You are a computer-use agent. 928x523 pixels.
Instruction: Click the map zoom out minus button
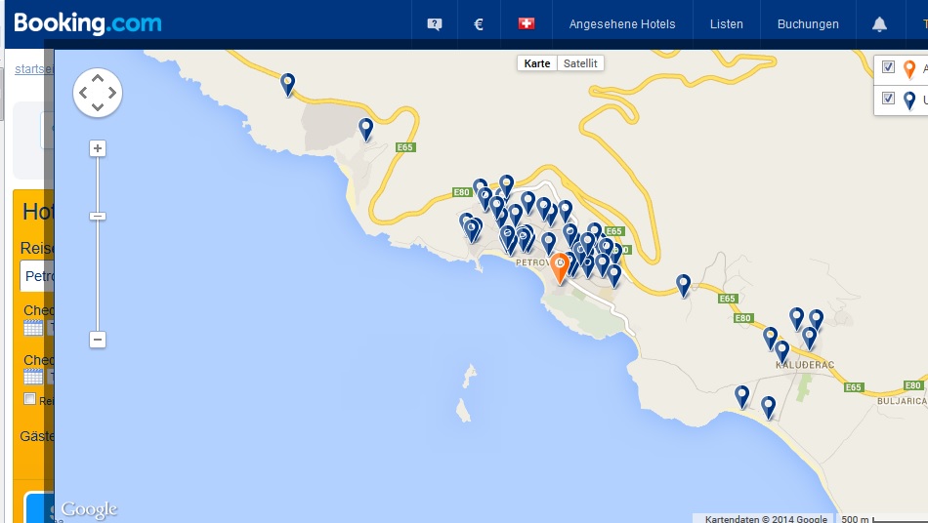pos(98,340)
